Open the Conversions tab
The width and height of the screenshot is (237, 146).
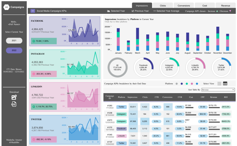(x=184, y=5)
